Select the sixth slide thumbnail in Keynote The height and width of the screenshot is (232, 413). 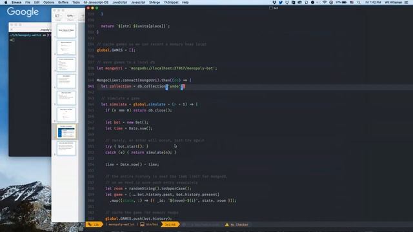[x=66, y=115]
